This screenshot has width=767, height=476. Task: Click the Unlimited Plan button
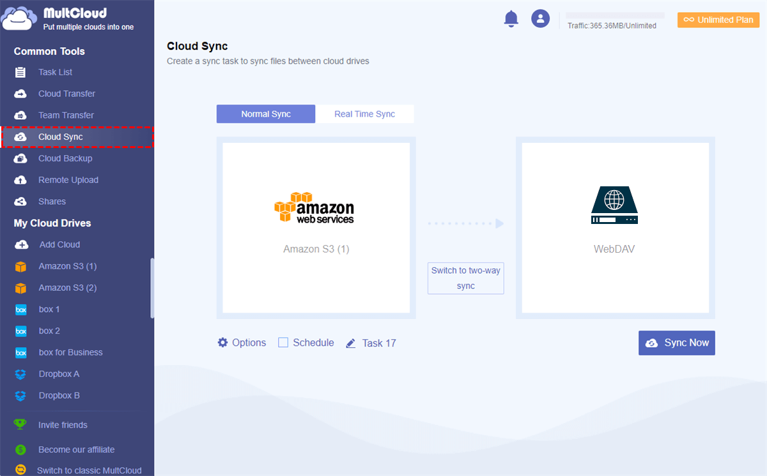coord(718,20)
